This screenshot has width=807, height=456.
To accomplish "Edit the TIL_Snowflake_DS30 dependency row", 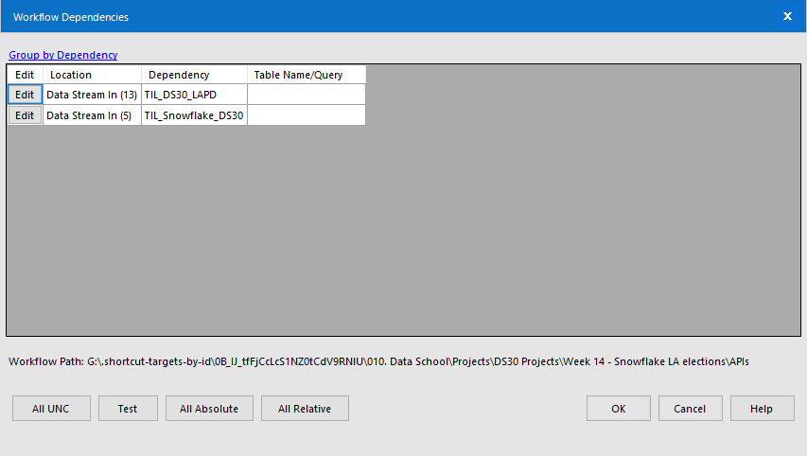I will pos(25,115).
